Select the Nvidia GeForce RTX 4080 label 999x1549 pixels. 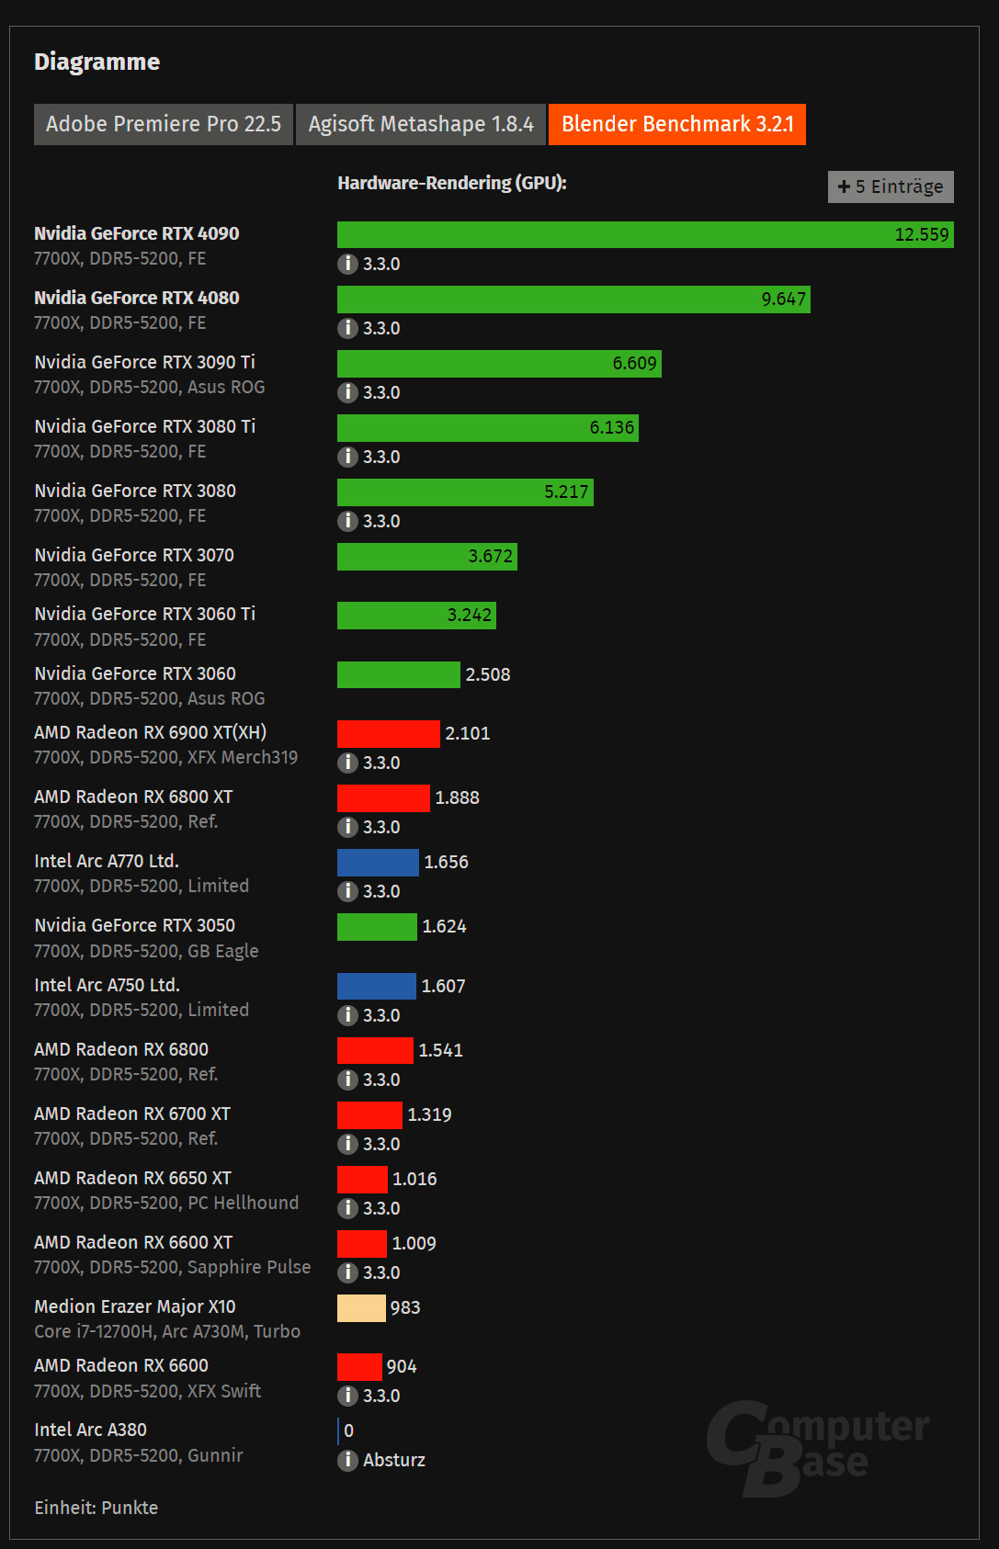137,298
